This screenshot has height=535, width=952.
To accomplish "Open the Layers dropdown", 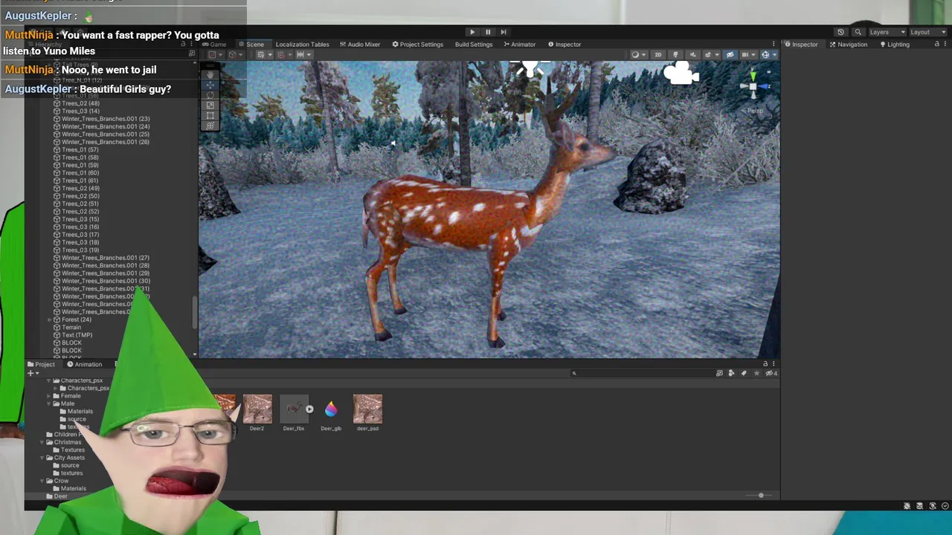I will tap(887, 32).
